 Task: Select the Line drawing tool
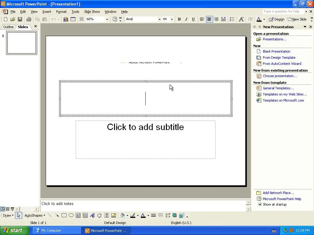tap(50, 215)
